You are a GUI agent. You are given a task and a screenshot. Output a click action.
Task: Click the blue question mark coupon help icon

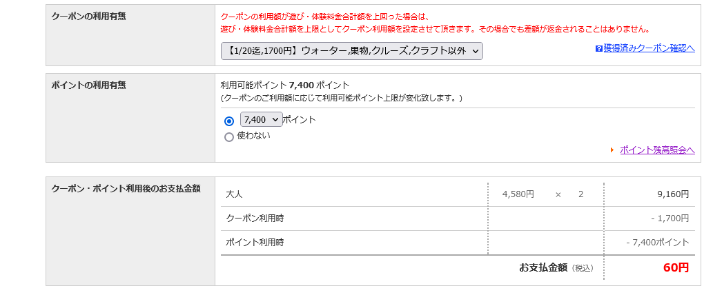tap(598, 48)
